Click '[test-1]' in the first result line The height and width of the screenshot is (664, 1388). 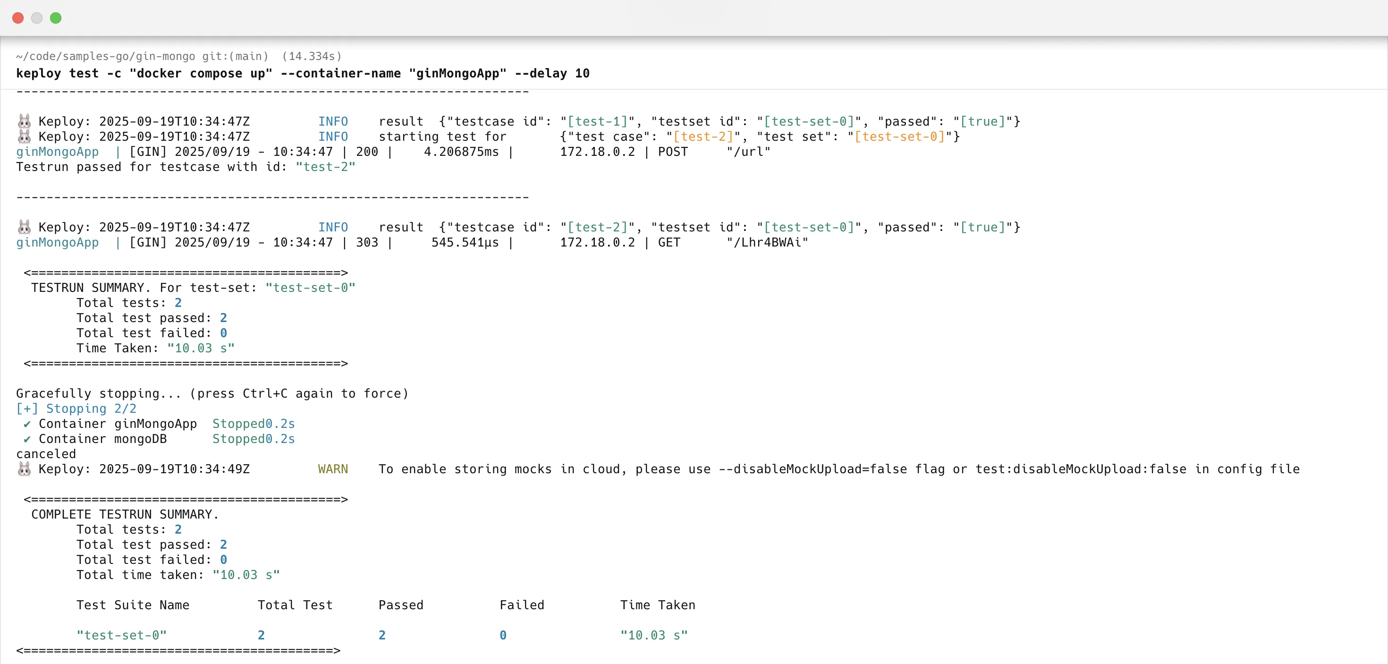[598, 121]
